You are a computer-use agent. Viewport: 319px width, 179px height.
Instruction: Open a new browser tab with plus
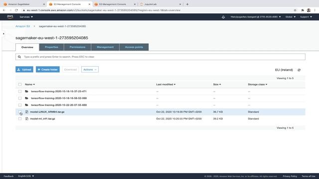click(x=187, y=4)
